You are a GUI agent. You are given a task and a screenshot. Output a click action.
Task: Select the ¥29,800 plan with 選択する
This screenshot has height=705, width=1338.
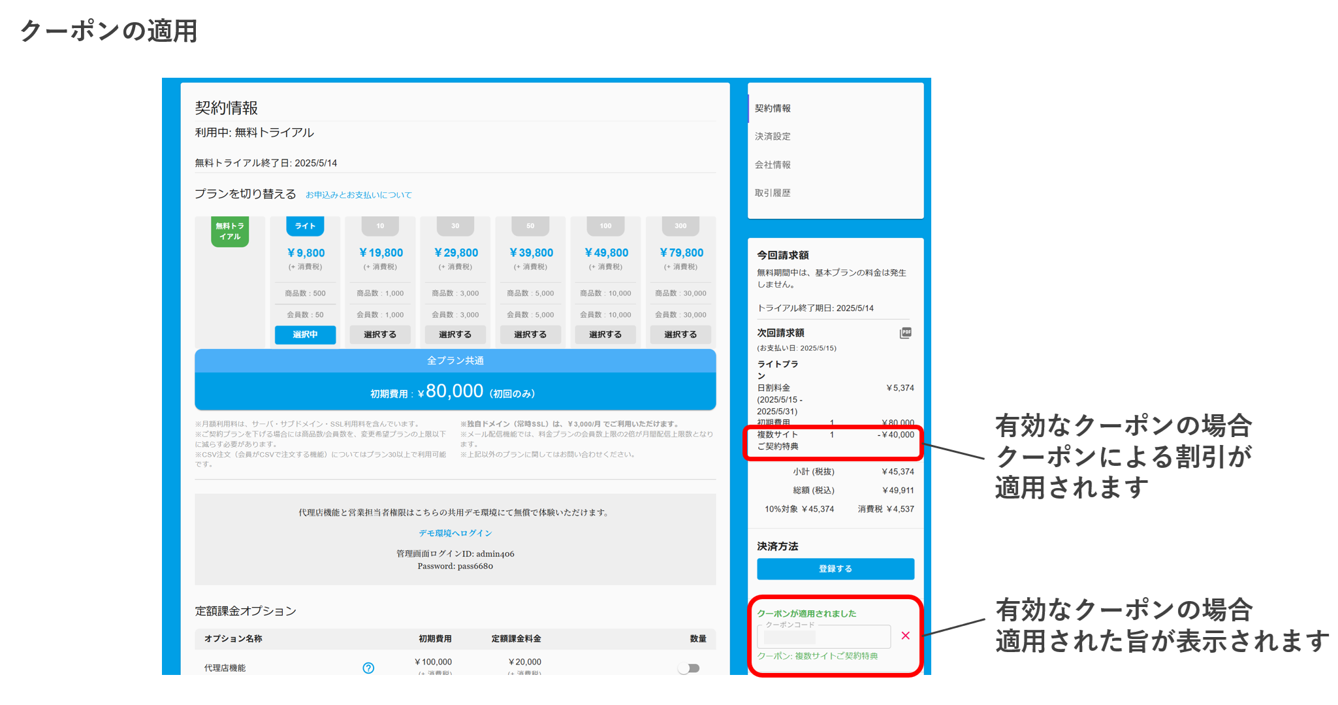[455, 335]
